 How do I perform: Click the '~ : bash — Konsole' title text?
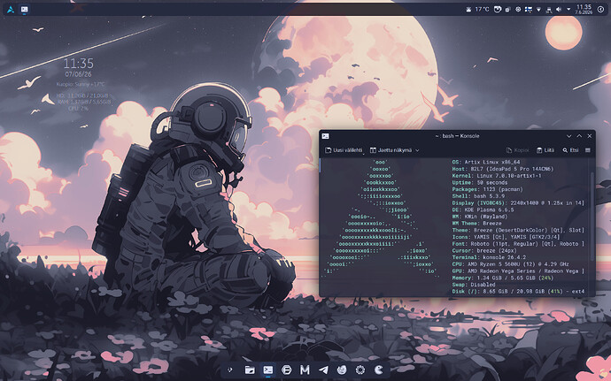click(457, 136)
